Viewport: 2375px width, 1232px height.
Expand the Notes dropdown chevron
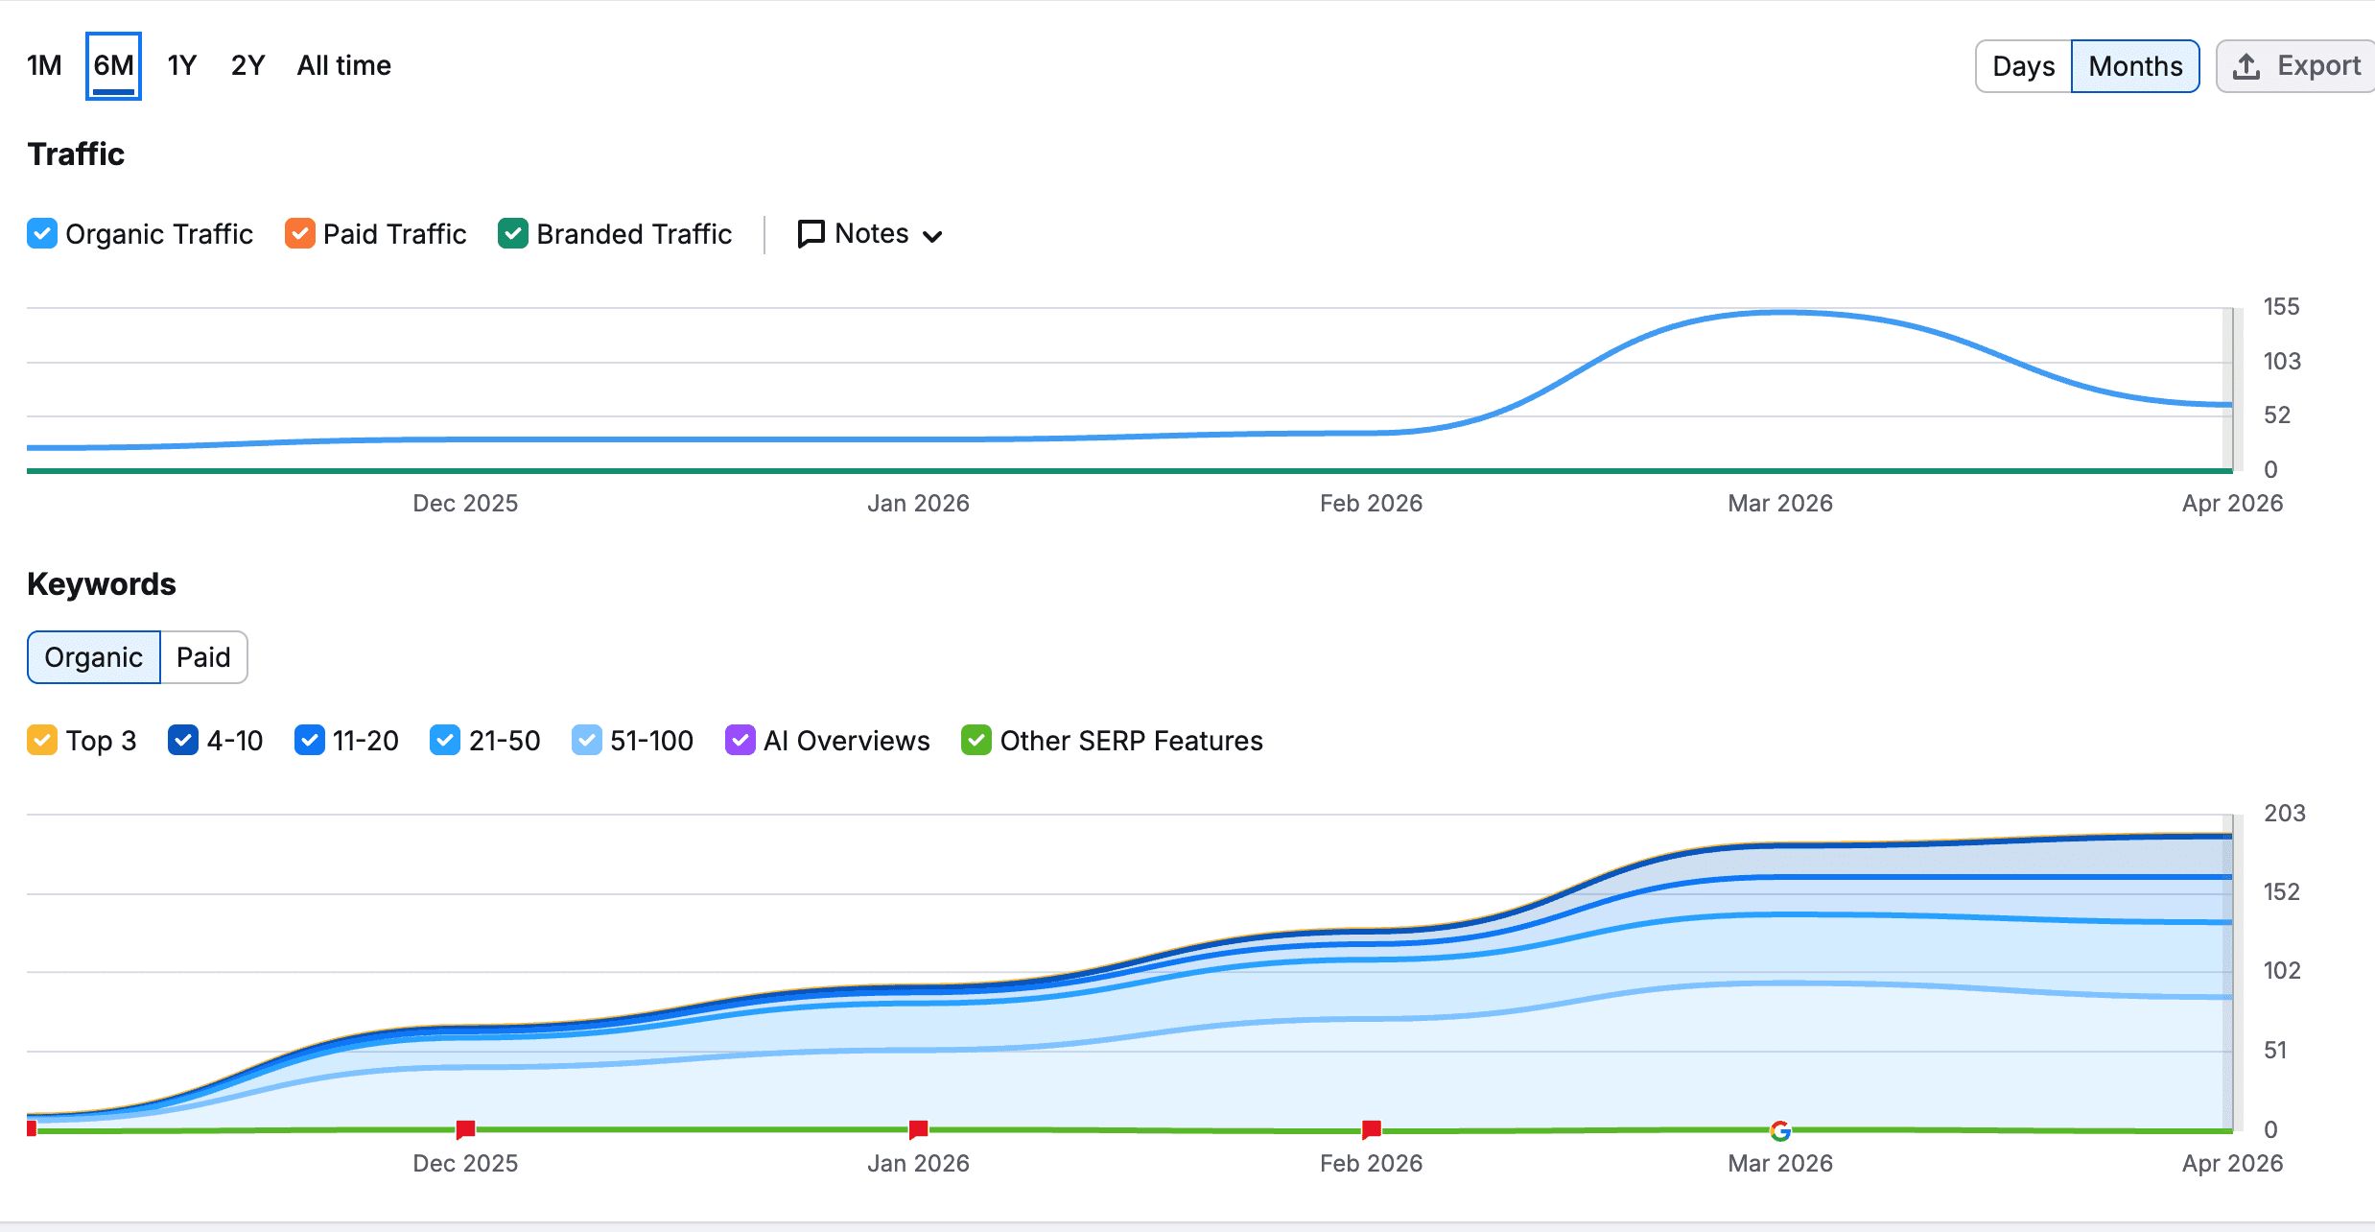(x=932, y=236)
